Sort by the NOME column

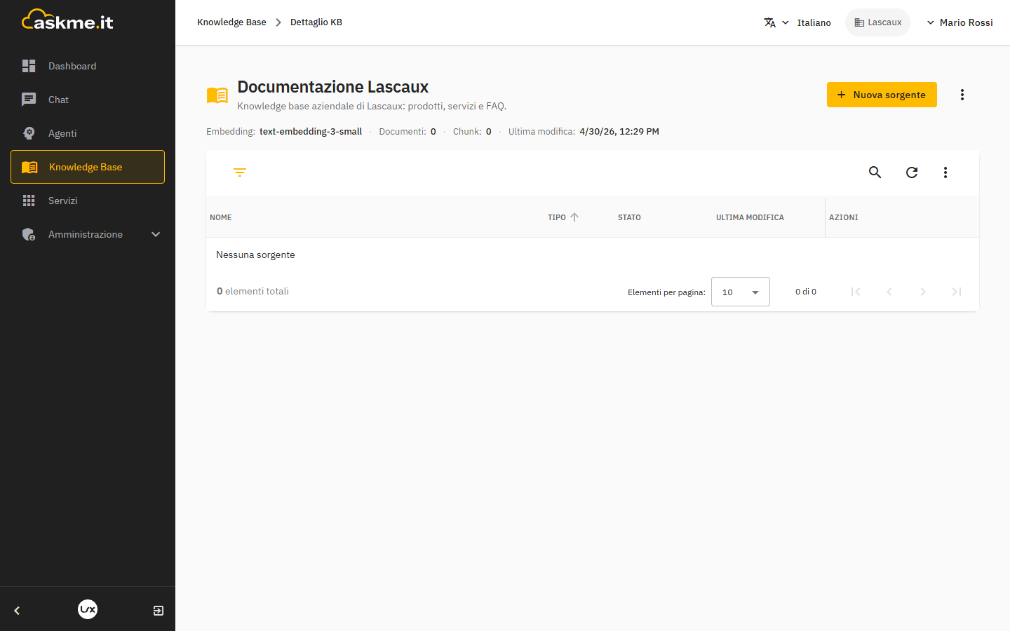tap(221, 218)
